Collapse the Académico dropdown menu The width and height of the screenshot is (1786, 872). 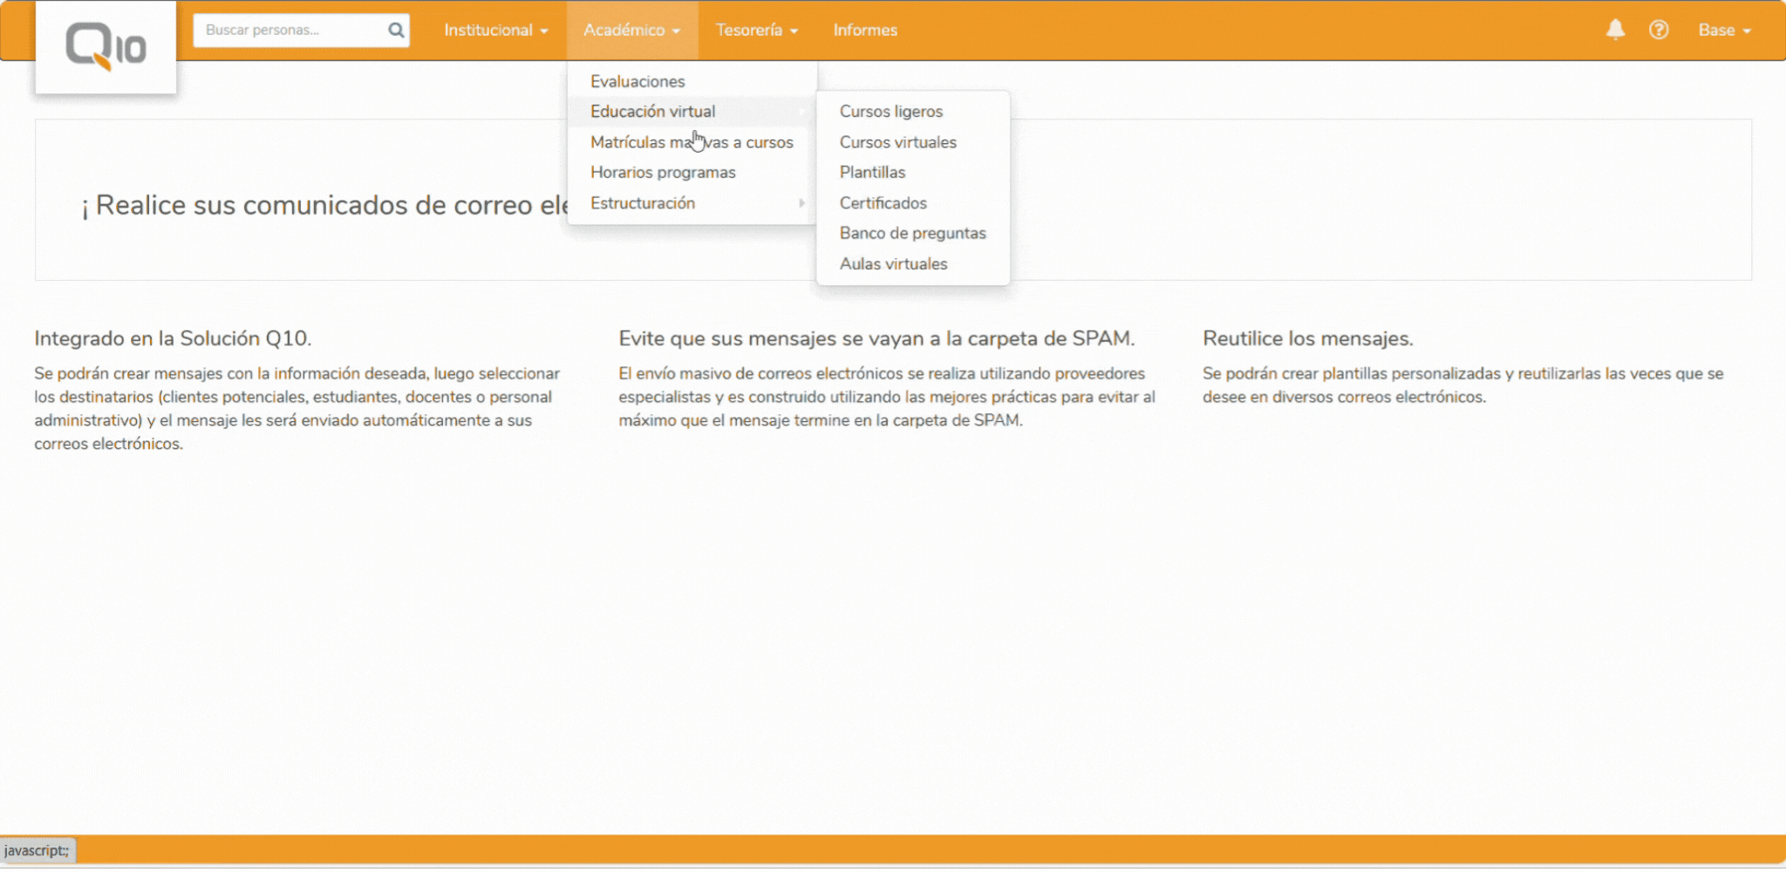pos(631,31)
